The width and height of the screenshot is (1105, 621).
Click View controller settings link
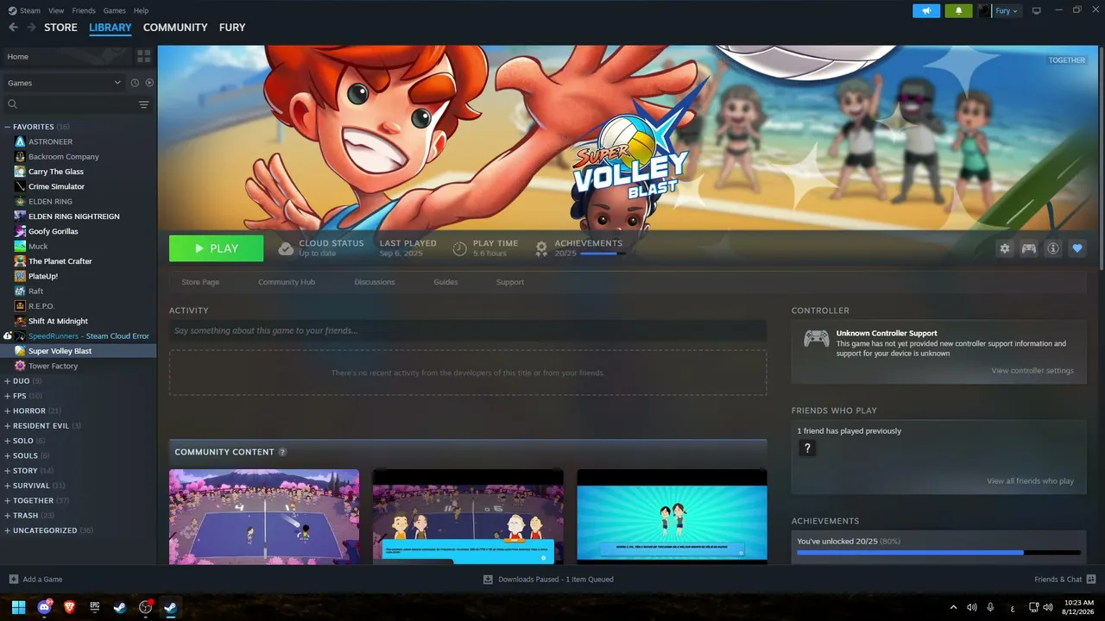pos(1032,371)
